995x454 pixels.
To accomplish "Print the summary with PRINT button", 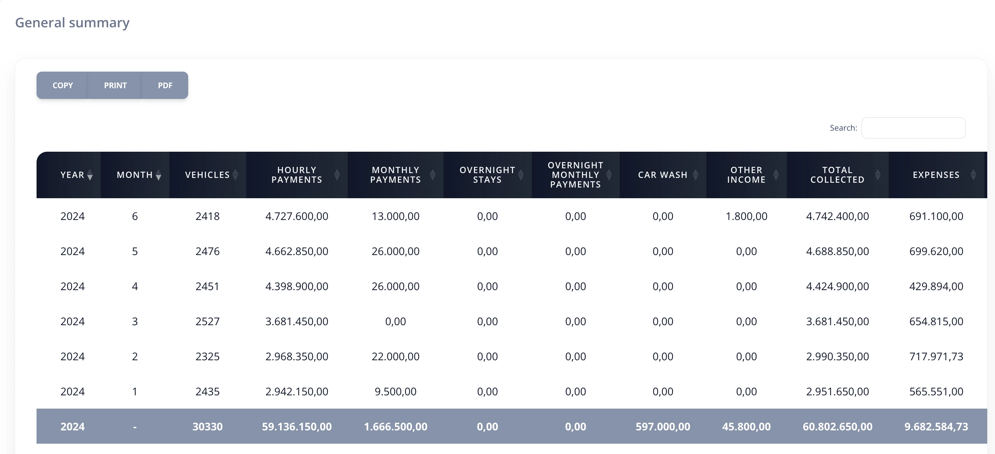I will [x=115, y=85].
